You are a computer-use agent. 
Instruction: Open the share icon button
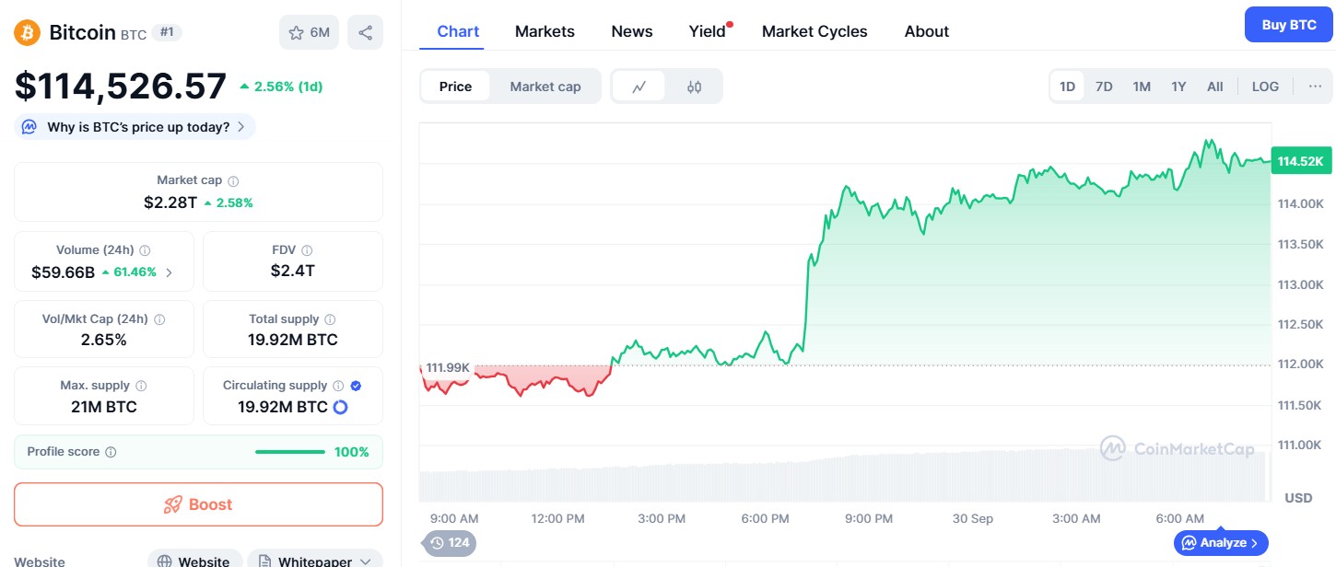pos(365,33)
